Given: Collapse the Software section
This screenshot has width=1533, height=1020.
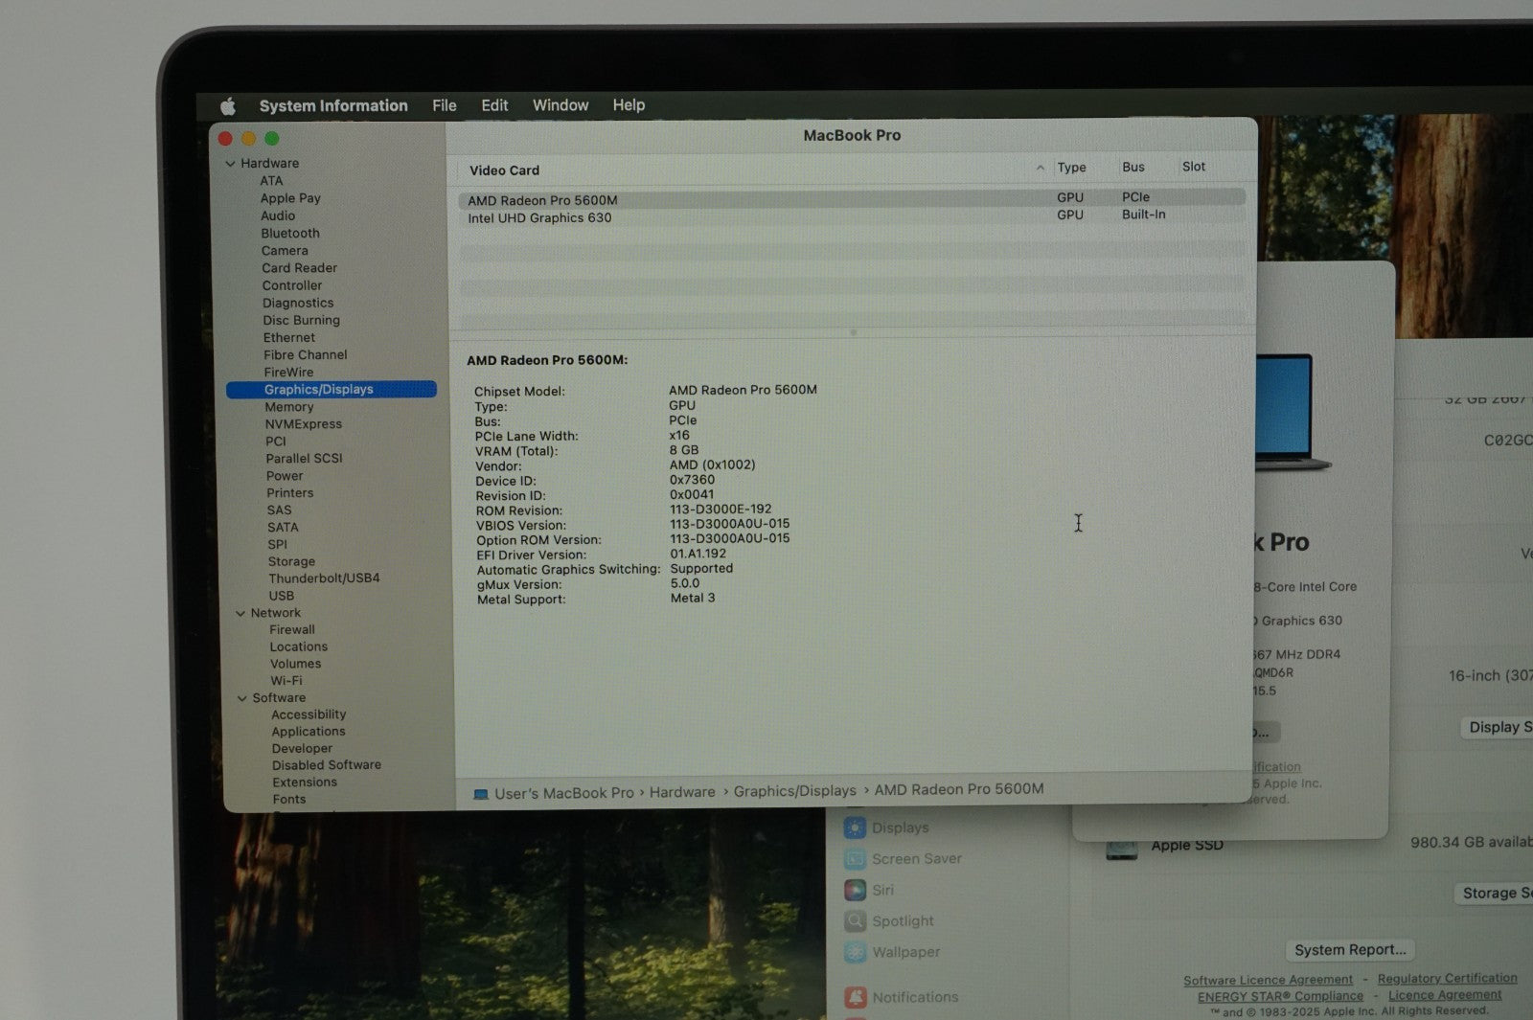Looking at the screenshot, I should [241, 698].
